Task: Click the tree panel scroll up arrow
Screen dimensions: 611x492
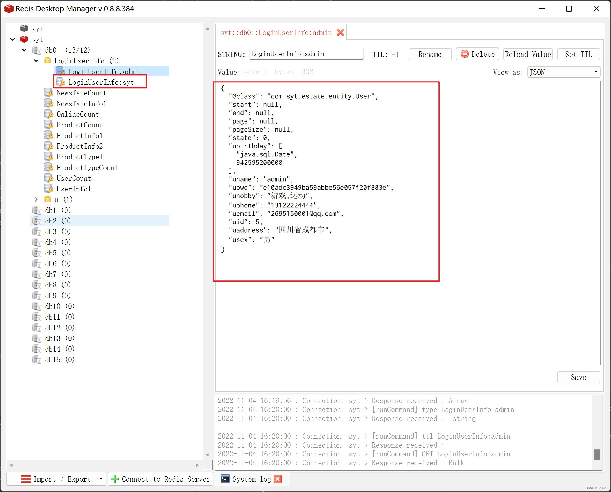Action: (208, 29)
